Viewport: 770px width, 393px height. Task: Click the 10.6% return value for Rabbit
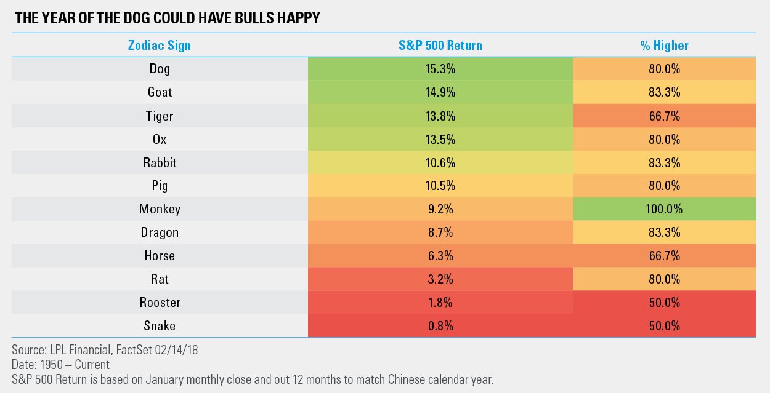point(440,162)
